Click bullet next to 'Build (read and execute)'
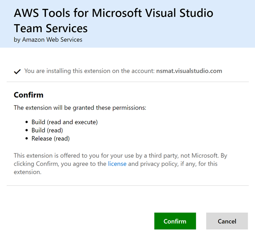Viewport: 255px width, 241px height. pyautogui.click(x=27, y=122)
